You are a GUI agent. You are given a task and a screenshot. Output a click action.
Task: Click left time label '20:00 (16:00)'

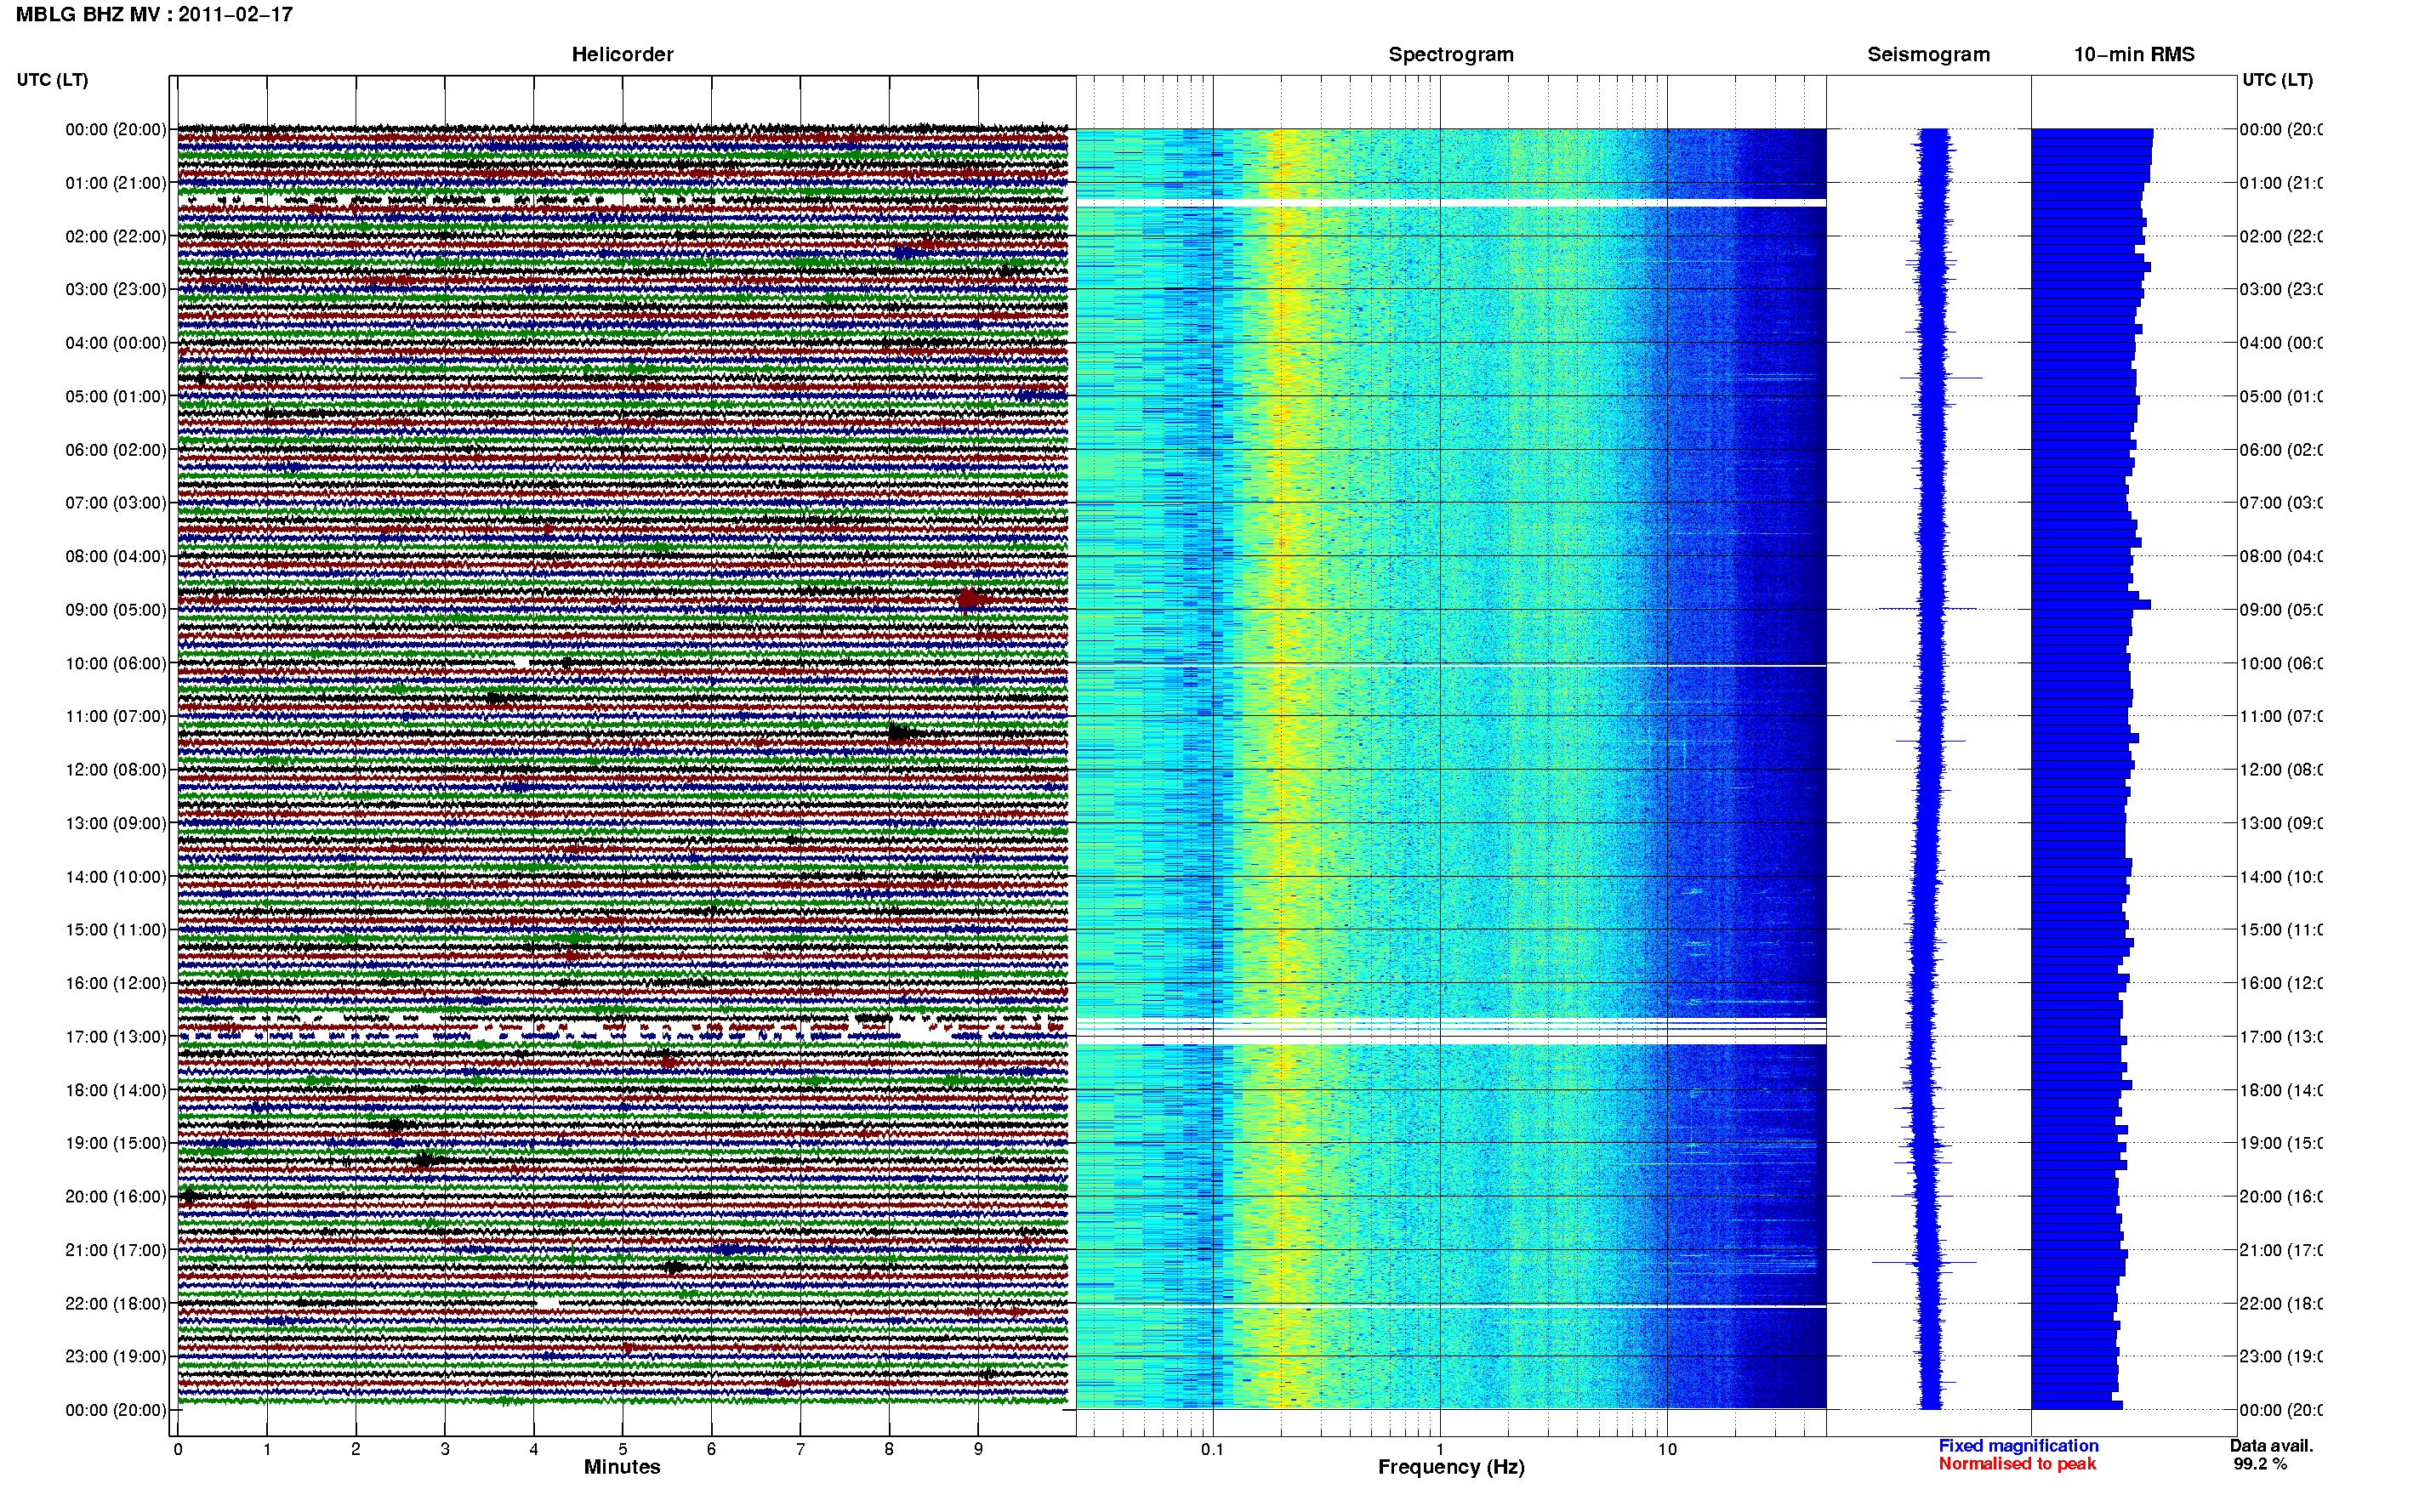tap(116, 1197)
